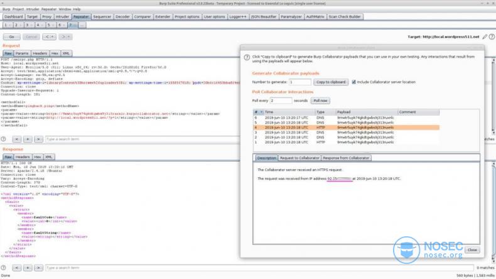The image size is (496, 279).
Task: Show request Headers view
Action: (40, 53)
